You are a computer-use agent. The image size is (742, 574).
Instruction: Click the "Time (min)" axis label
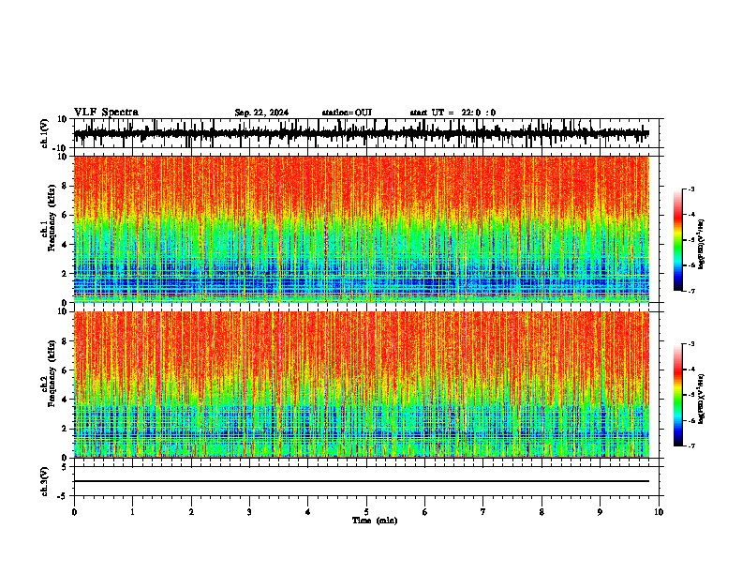pos(375,521)
